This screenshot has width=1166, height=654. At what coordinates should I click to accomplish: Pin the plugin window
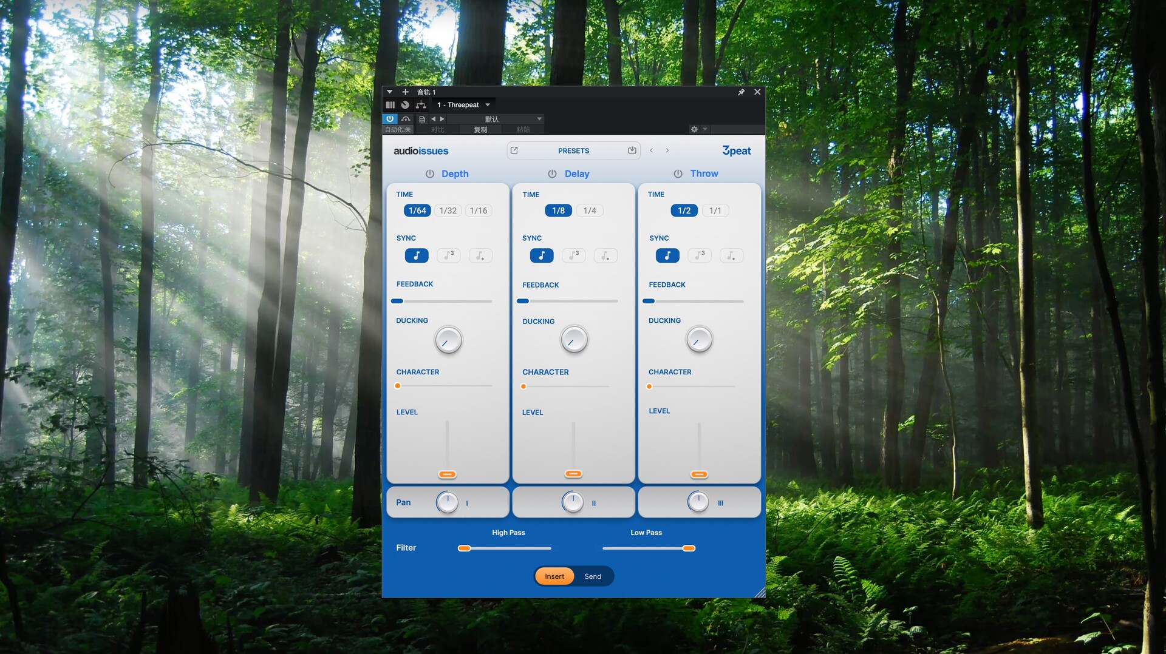coord(741,92)
